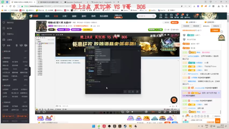Open the user avatar in the site header
The height and width of the screenshot is (129, 229).
click(x=196, y=16)
